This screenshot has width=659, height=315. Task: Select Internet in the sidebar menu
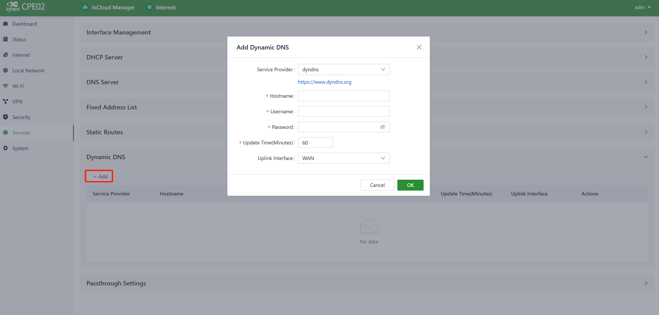click(21, 55)
